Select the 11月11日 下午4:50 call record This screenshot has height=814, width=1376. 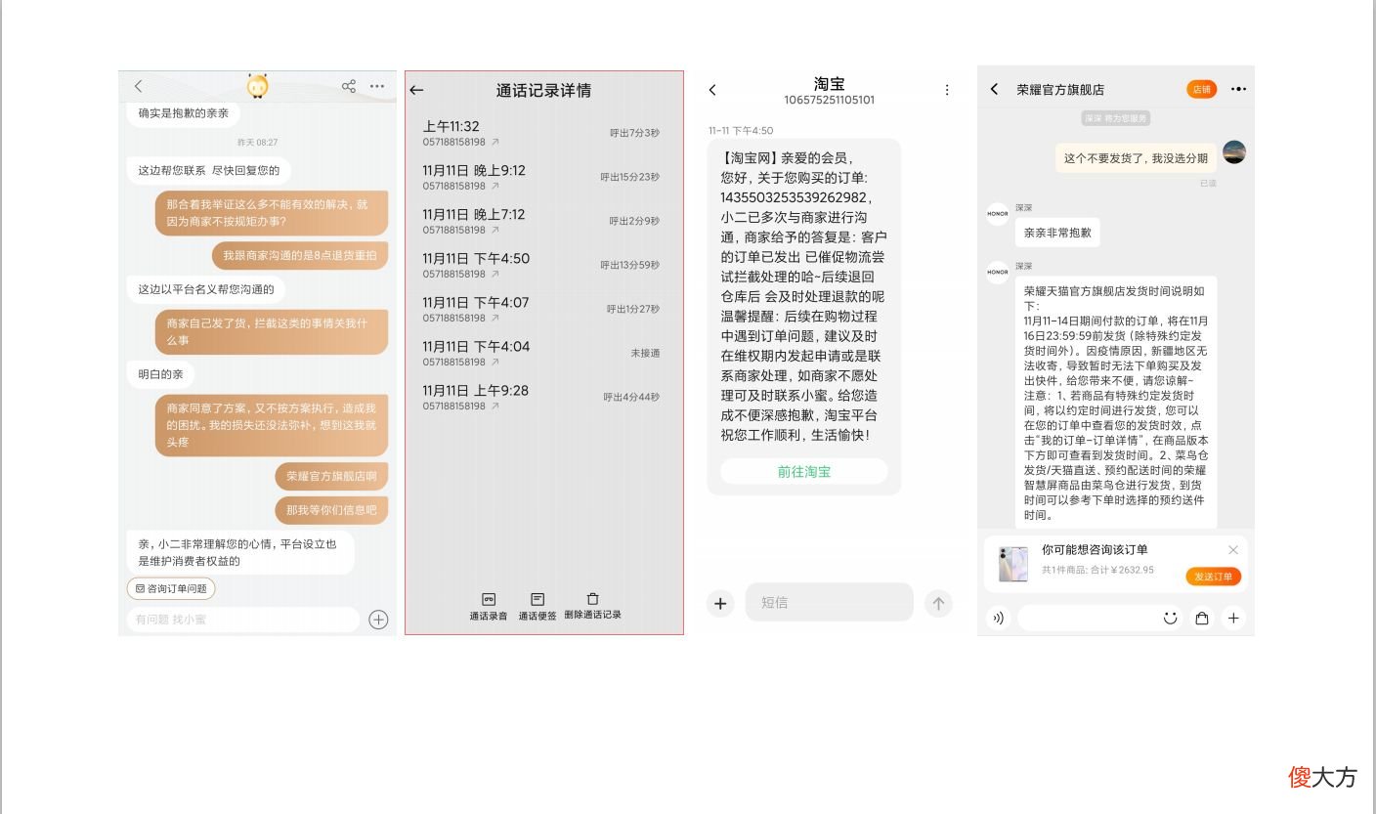tap(542, 265)
